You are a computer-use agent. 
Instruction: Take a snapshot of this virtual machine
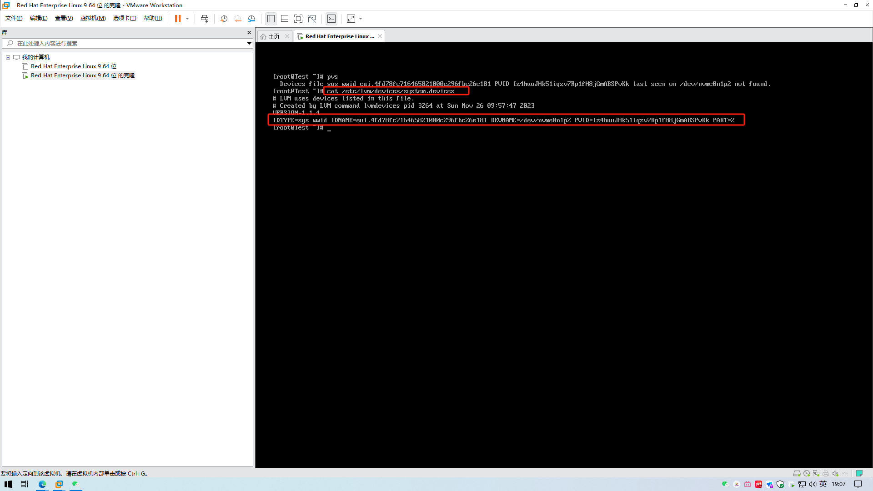224,19
